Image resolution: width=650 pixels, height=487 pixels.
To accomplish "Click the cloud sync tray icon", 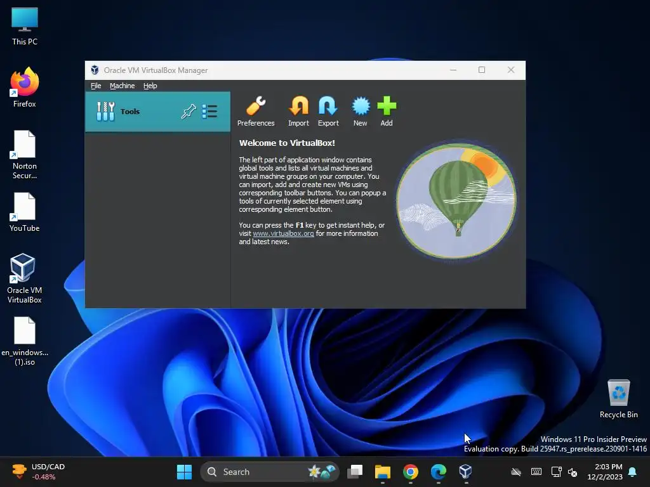I will point(516,472).
